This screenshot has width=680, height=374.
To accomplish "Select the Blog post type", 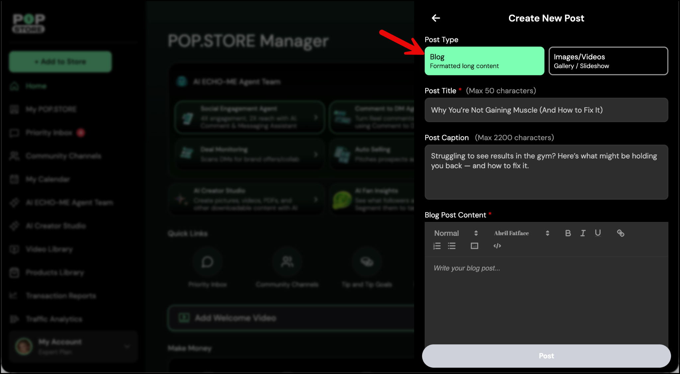I will point(484,61).
